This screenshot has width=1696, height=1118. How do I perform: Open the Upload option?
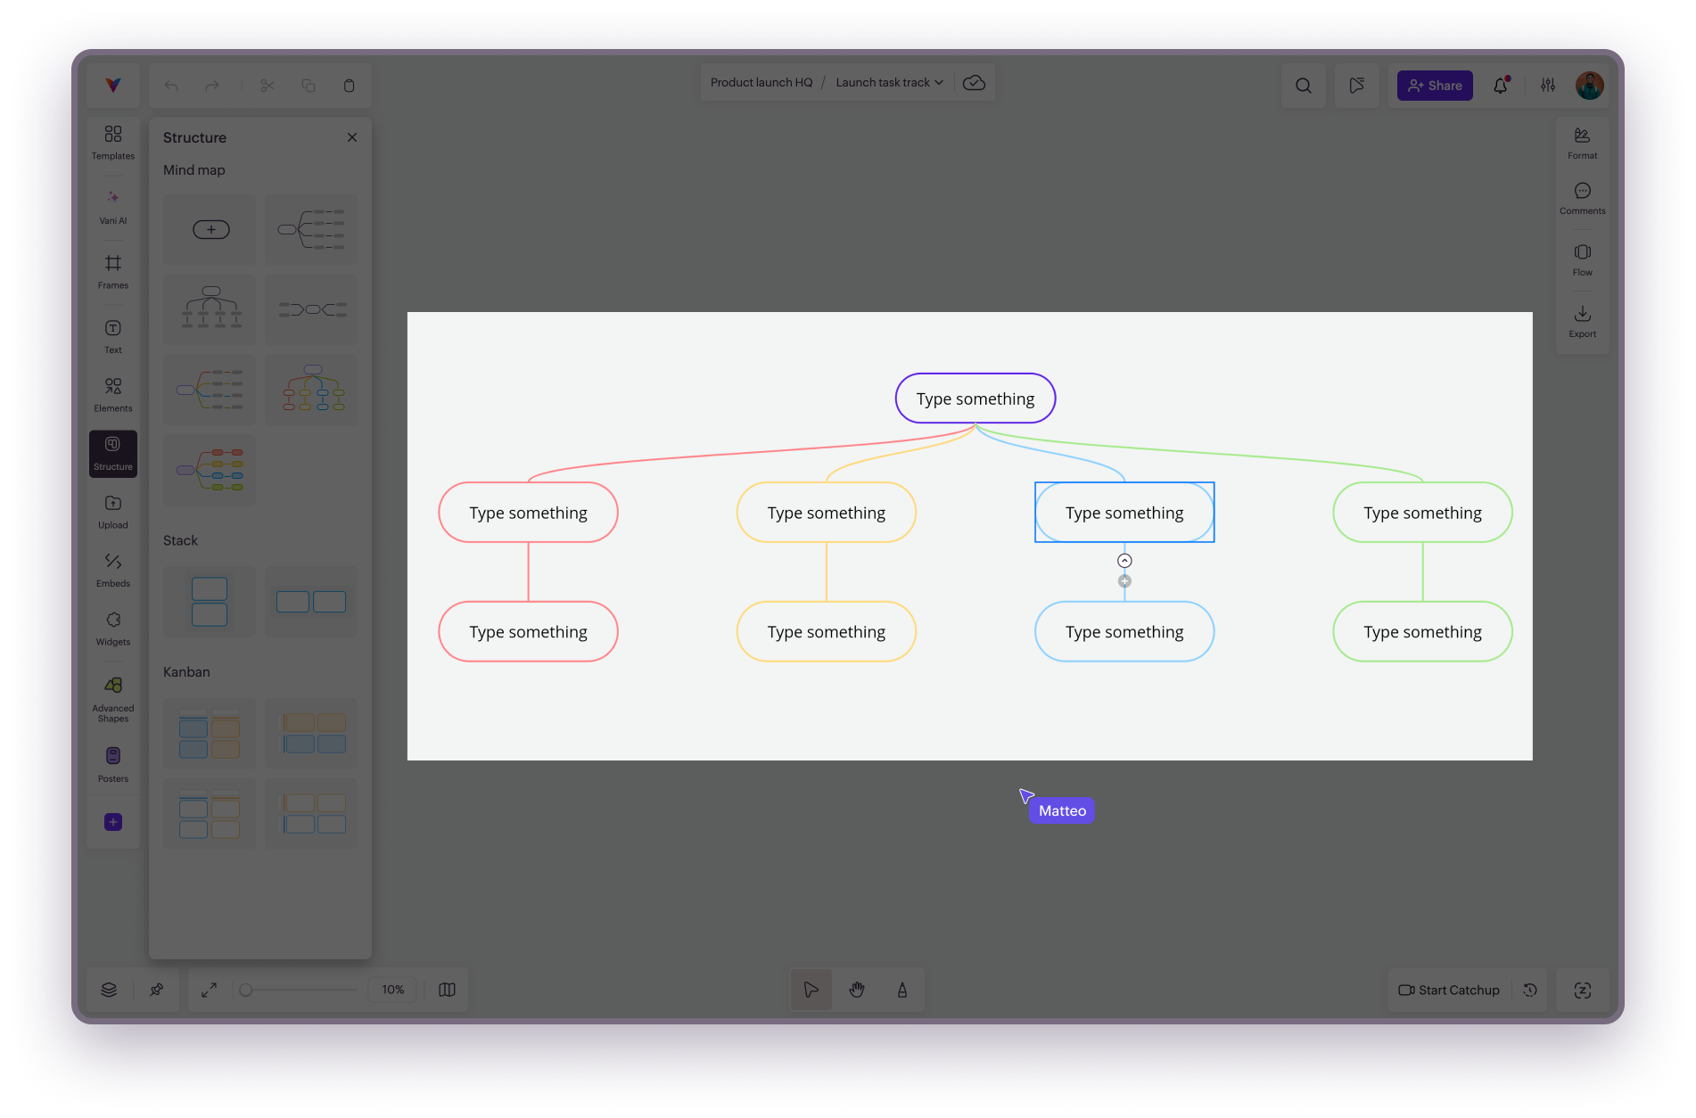113,513
